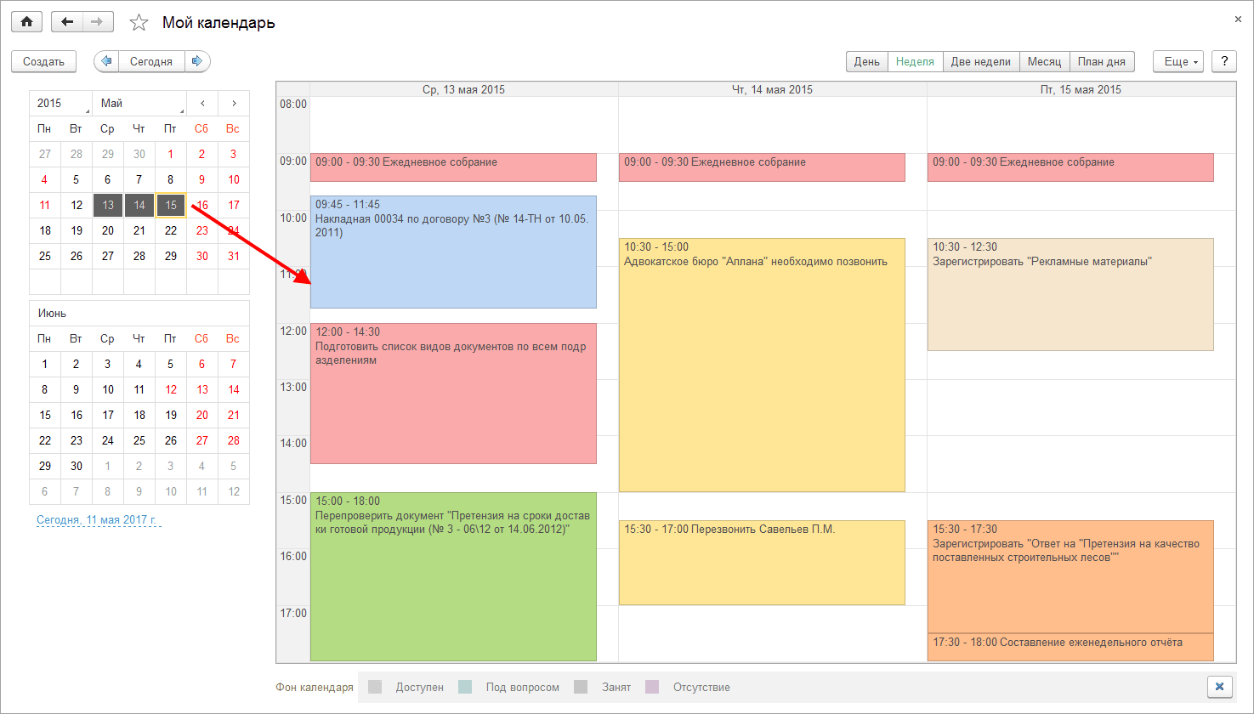Click the Пт, 15 мая 2015 column header

point(1081,89)
